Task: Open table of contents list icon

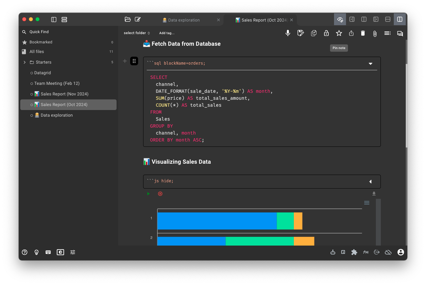Action: (x=387, y=33)
